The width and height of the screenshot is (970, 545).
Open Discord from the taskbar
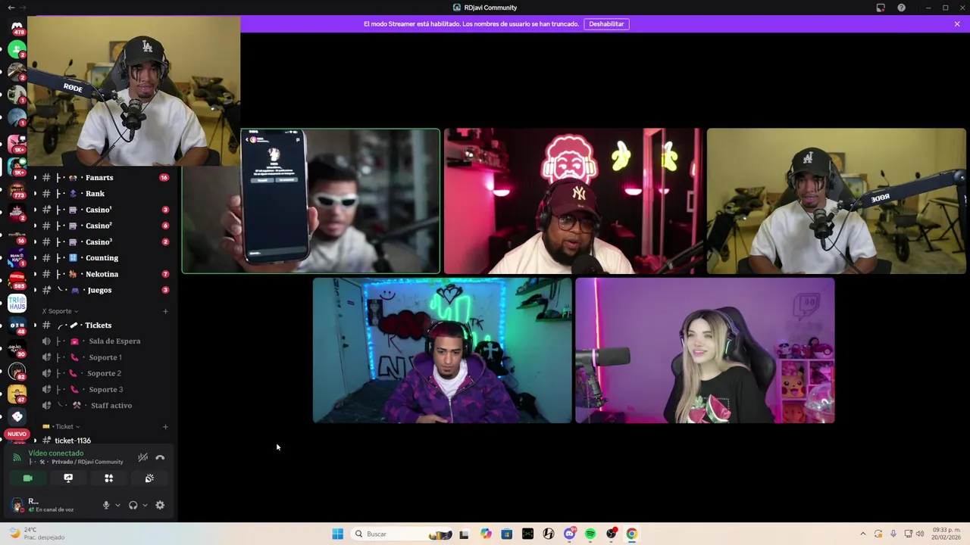[569, 534]
